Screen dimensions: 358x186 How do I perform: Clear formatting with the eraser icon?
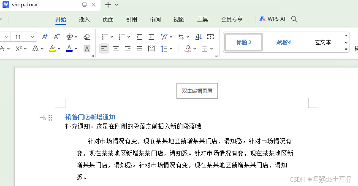tap(87, 37)
